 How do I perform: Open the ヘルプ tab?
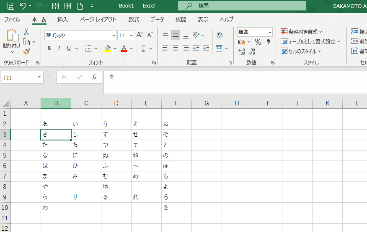226,19
